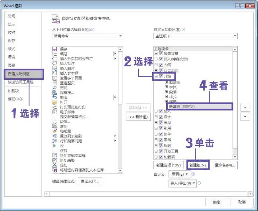The height and width of the screenshot is (211, 258).
Task: Select the 保存 category in sidebar
Action: [12, 41]
